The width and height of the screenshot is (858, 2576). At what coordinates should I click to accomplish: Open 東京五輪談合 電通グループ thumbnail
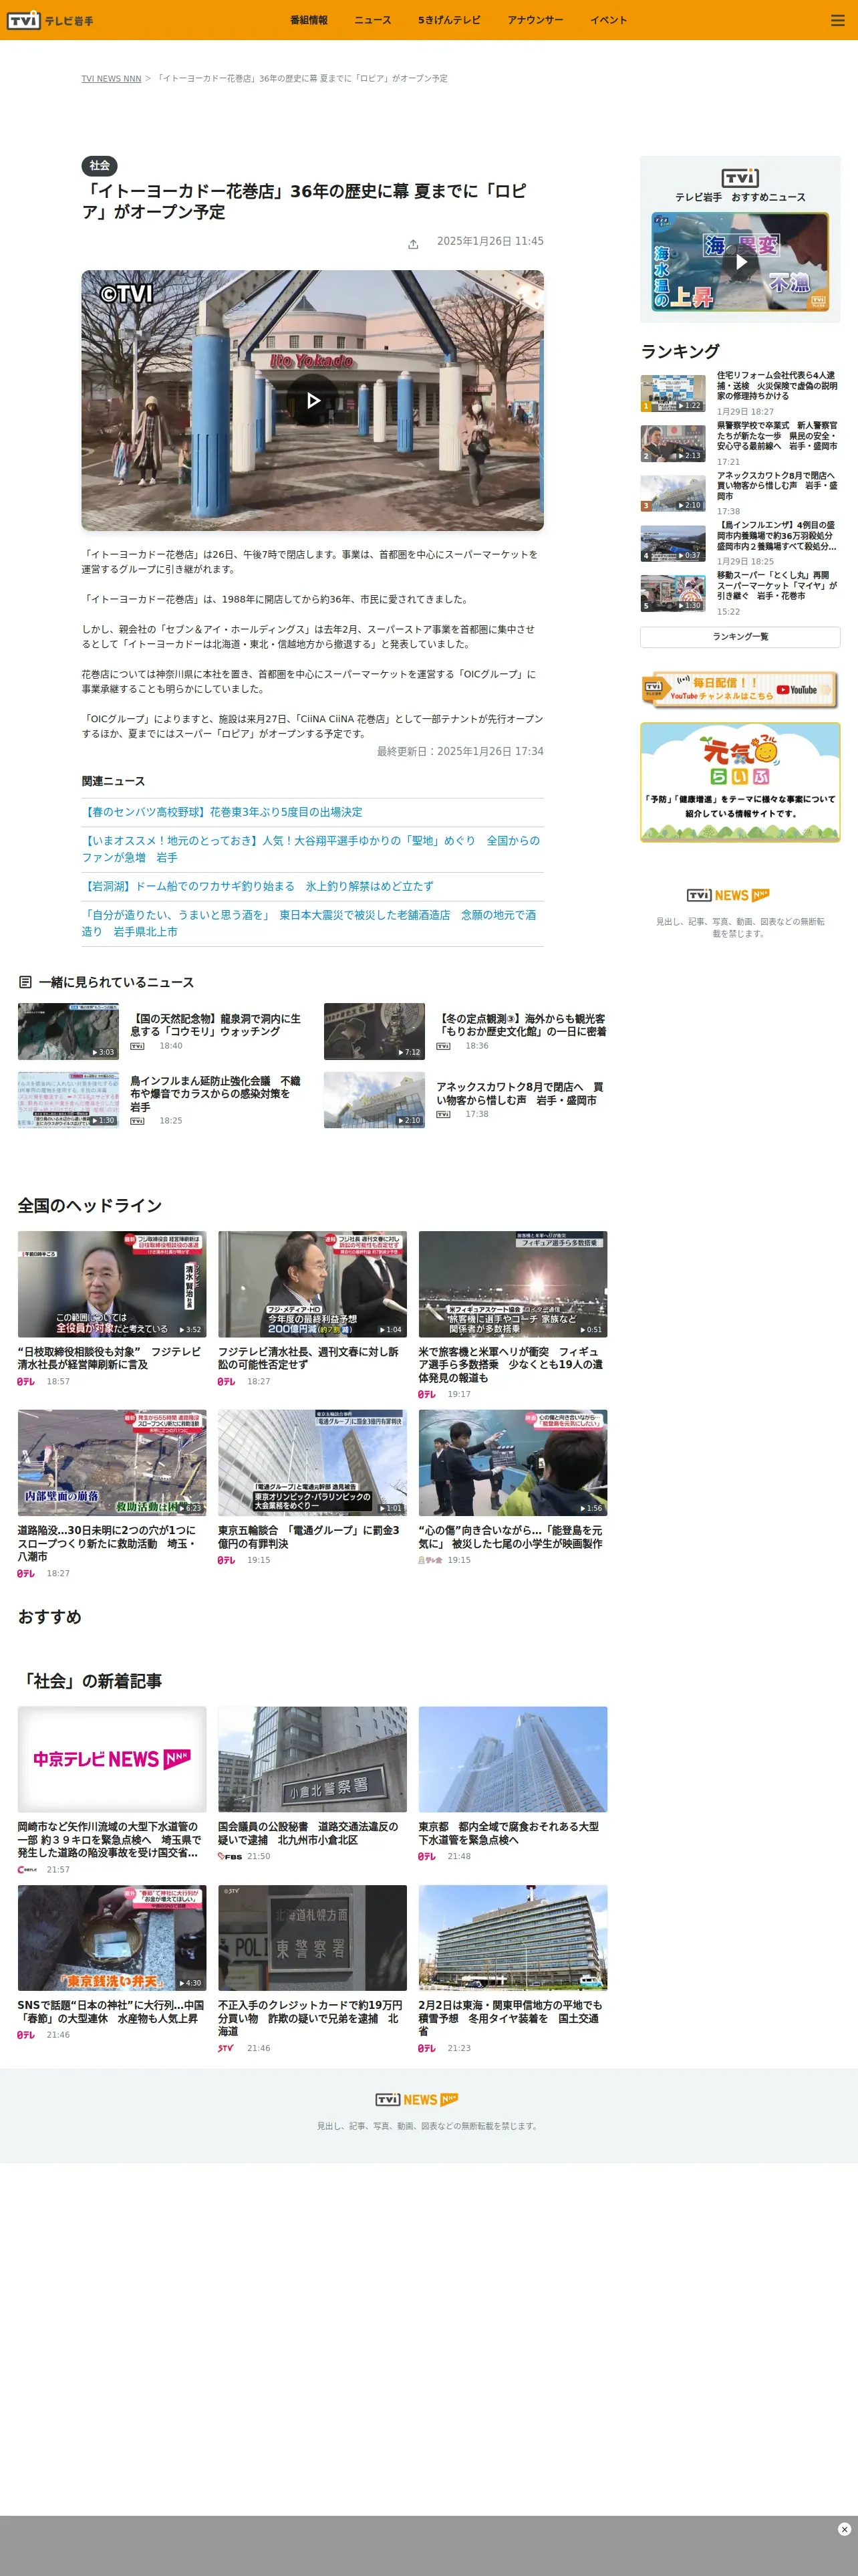coord(313,1463)
